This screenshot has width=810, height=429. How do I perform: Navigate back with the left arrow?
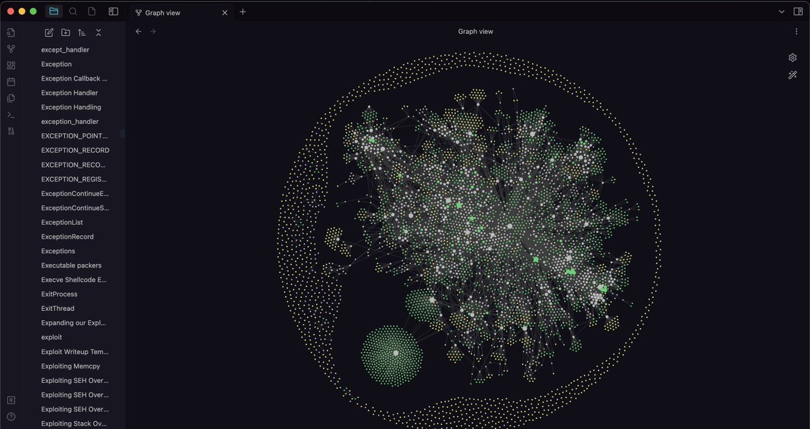tap(138, 31)
